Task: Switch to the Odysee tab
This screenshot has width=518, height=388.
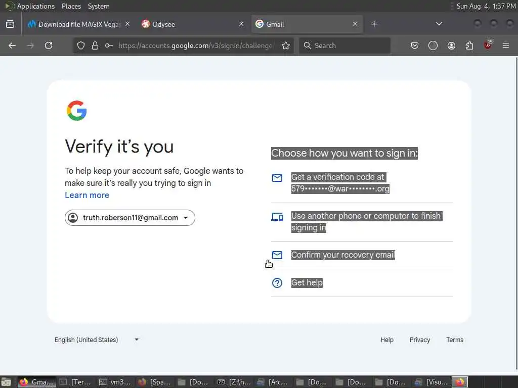Action: tap(193, 24)
